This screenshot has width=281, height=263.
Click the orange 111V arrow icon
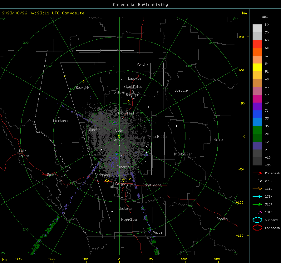click(257, 189)
